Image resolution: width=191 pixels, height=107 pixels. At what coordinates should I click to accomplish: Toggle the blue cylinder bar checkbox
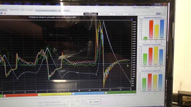click(73, 94)
